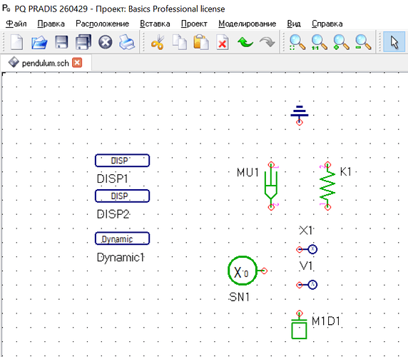The image size is (408, 357).
Task: Click the zoom 1:1 magnifier icon
Action: click(x=319, y=42)
